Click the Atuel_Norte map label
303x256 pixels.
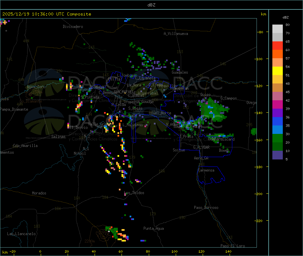[x=160, y=113]
